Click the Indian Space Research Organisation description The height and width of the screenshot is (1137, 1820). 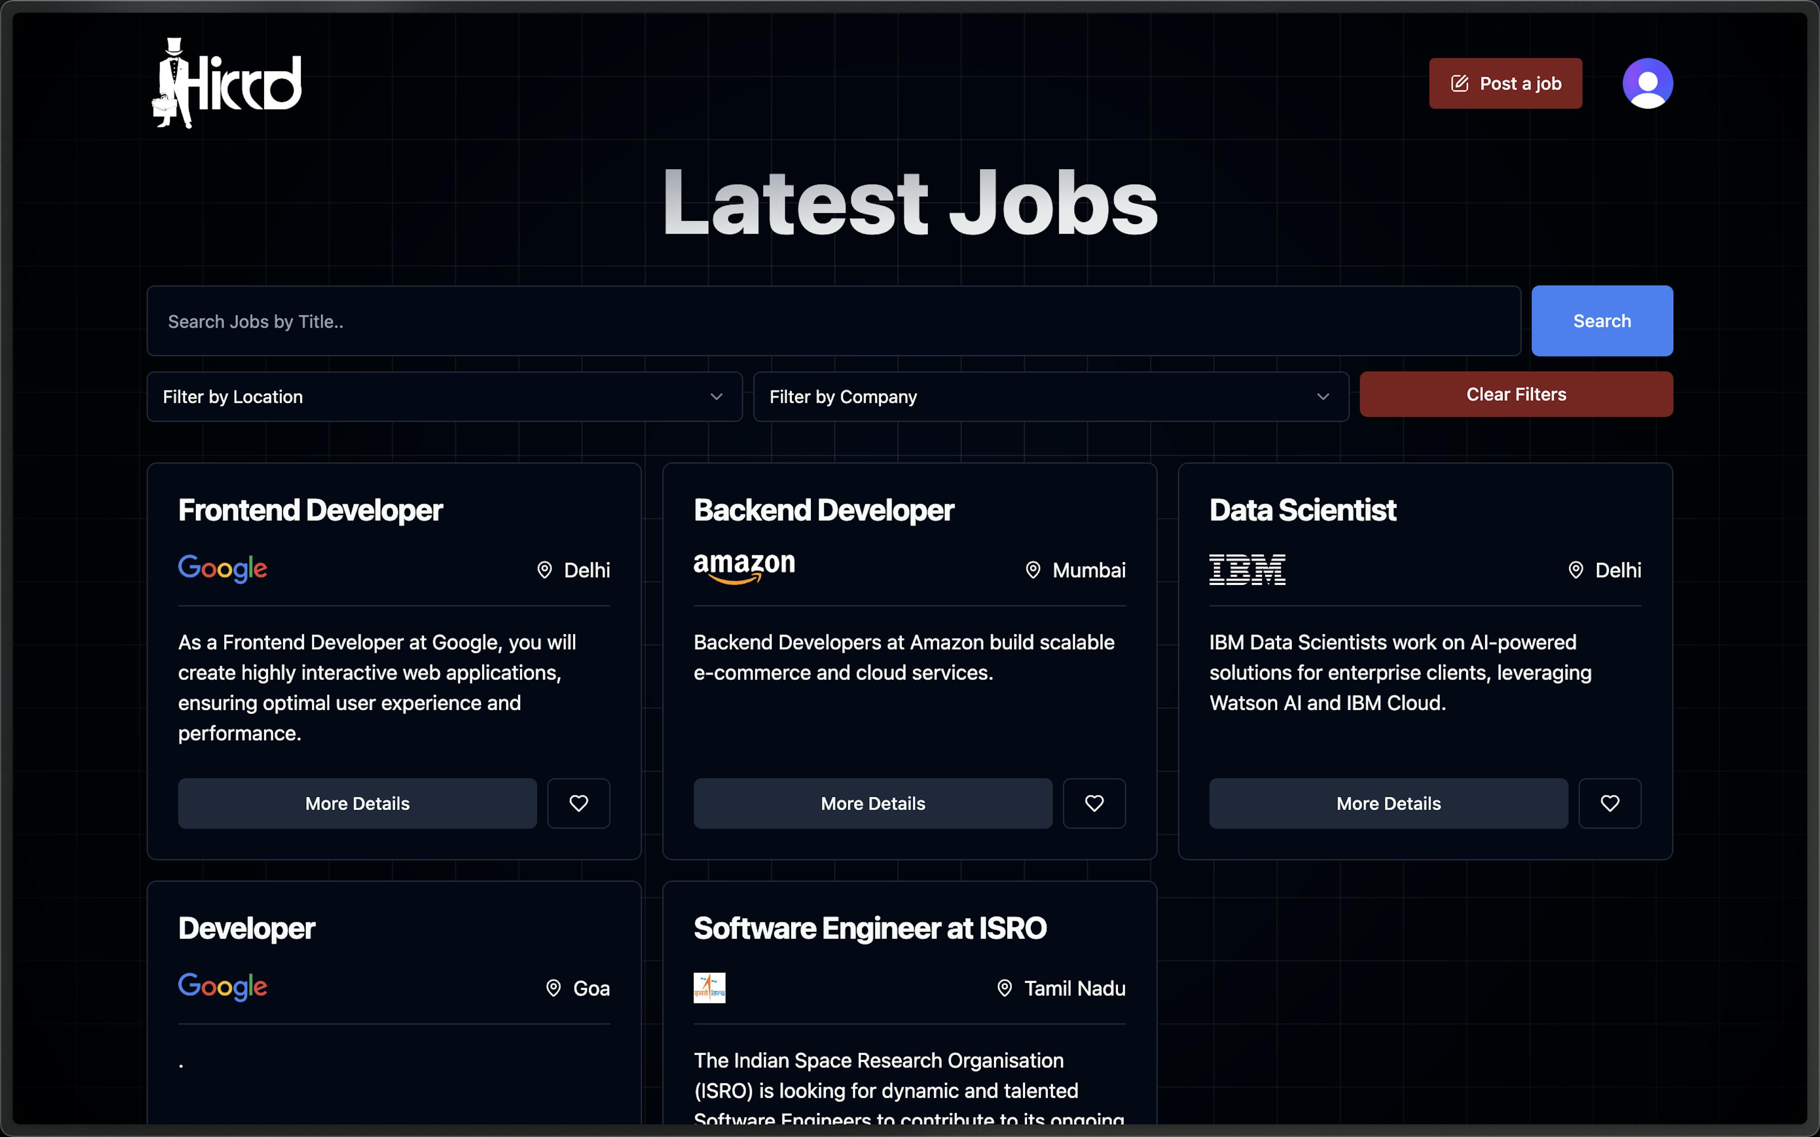[x=909, y=1087]
